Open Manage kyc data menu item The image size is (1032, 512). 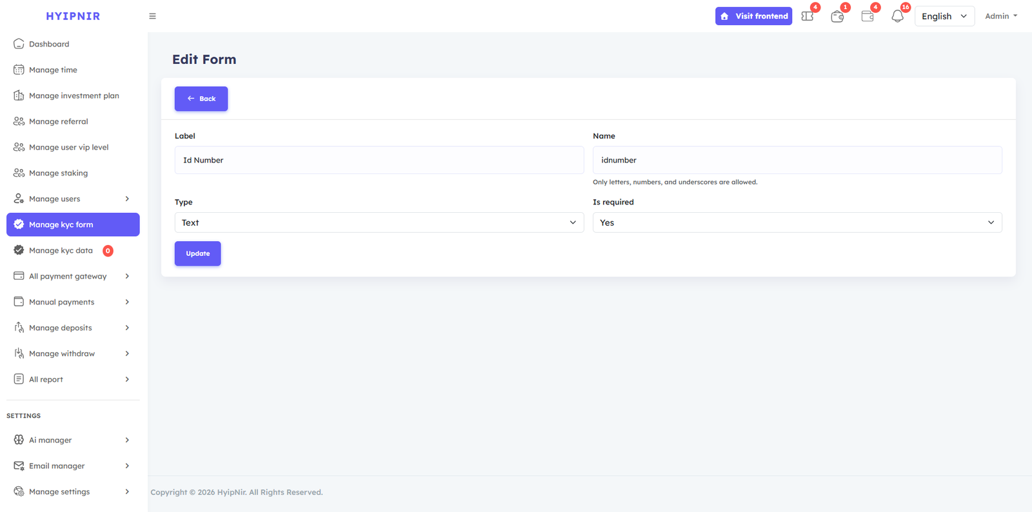click(73, 250)
